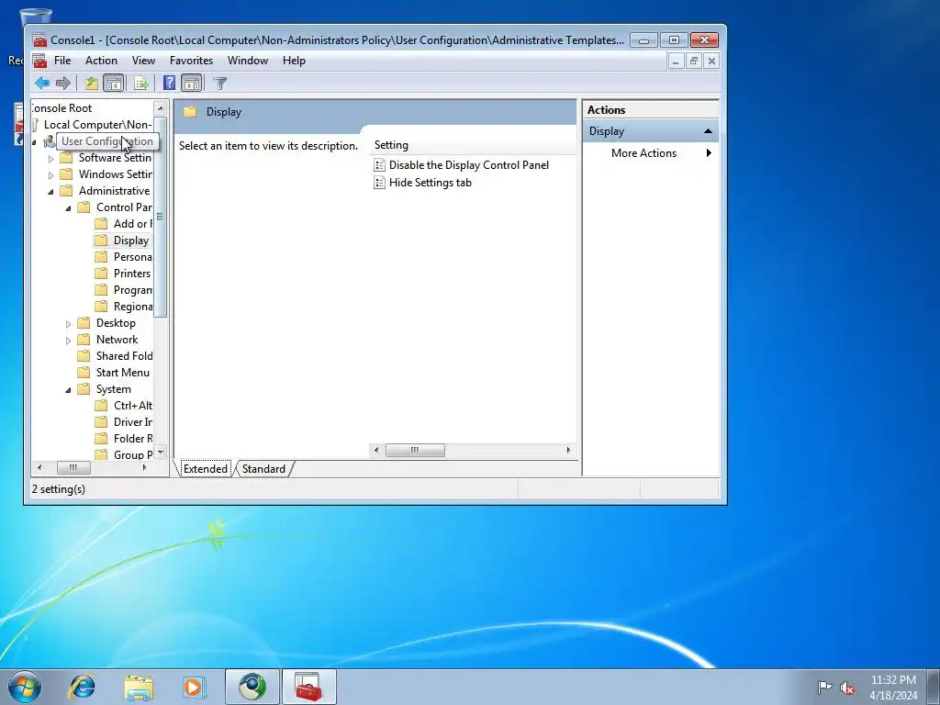Select the Hide Settings tab setting

[x=431, y=183]
